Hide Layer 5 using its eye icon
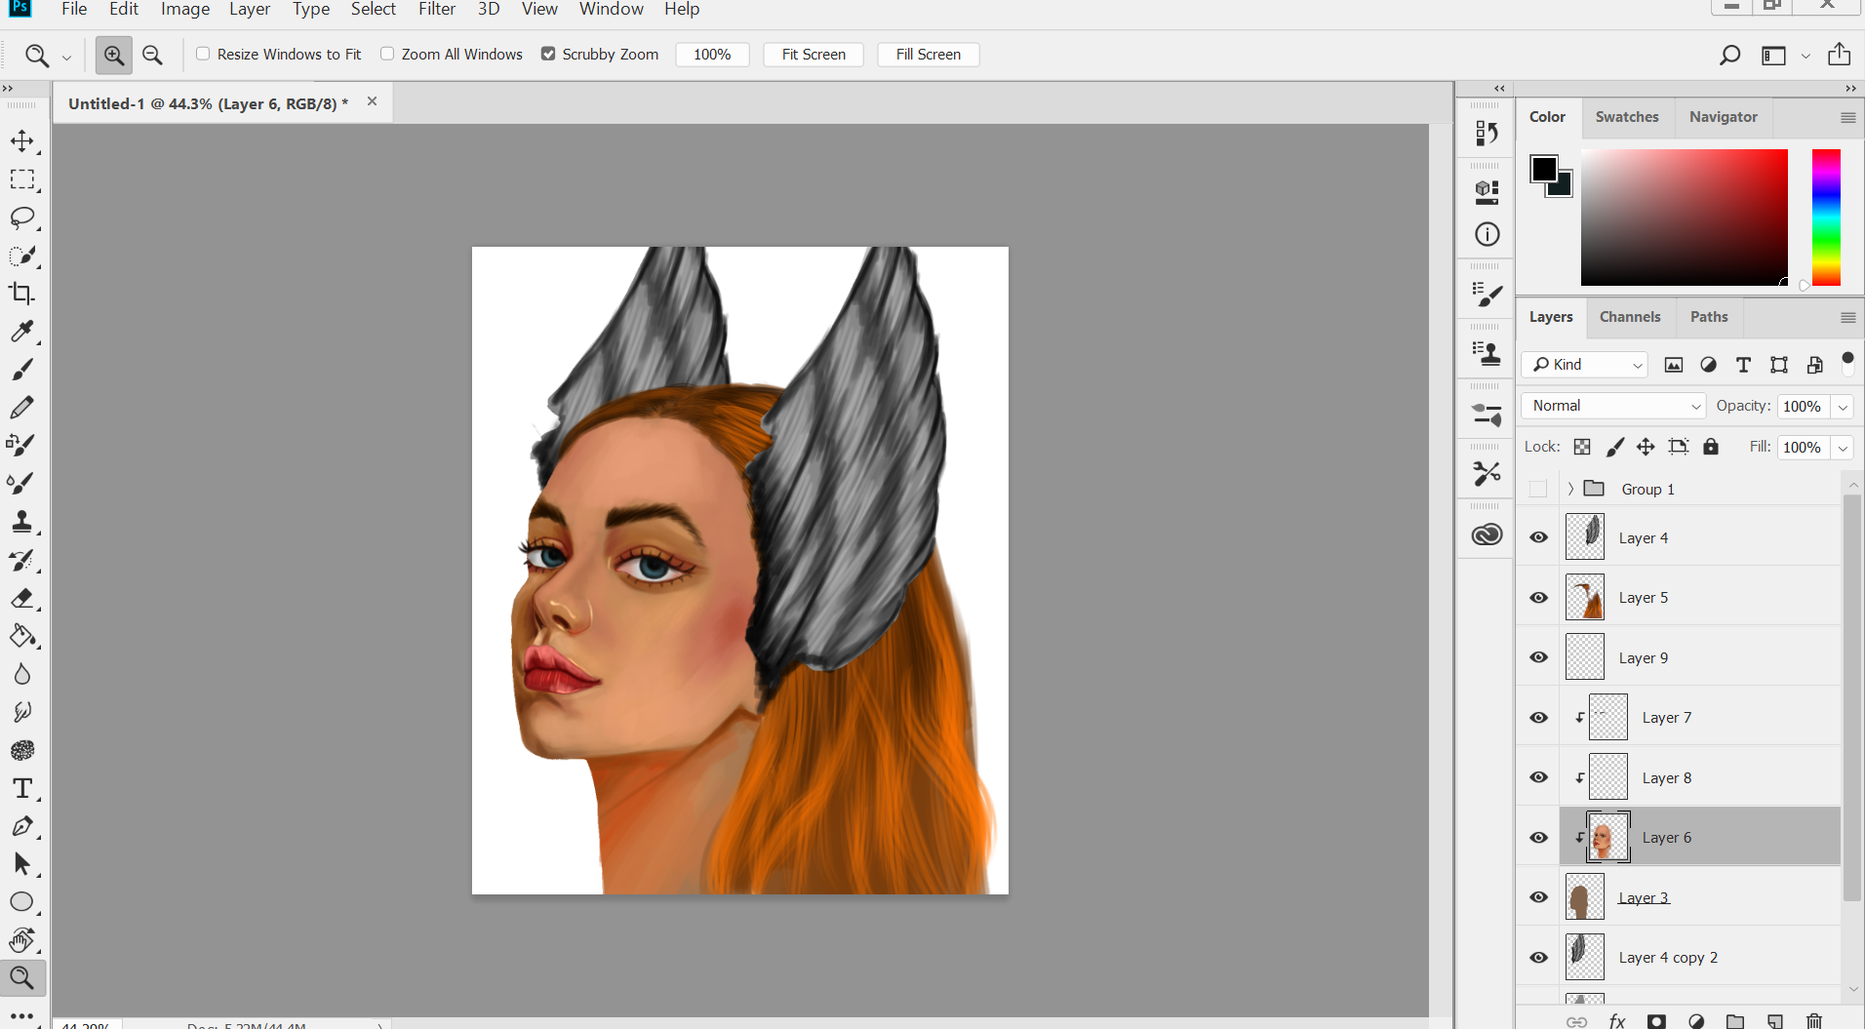This screenshot has height=1029, width=1865. click(x=1538, y=598)
